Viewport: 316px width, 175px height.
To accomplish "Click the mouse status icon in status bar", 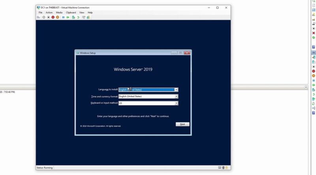I will (x=223, y=168).
